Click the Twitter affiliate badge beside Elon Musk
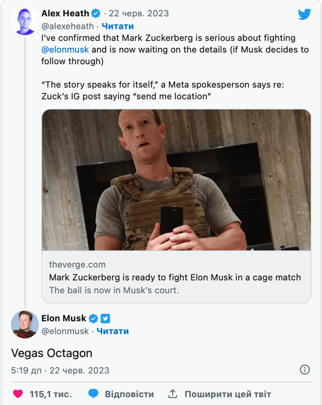This screenshot has width=322, height=405. tap(105, 319)
